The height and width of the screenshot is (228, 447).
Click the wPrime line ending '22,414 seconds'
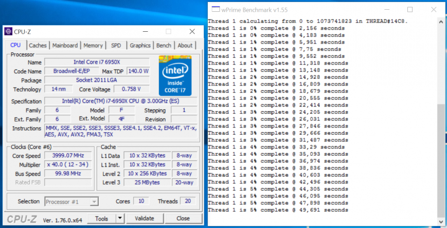pyautogui.click(x=278, y=106)
